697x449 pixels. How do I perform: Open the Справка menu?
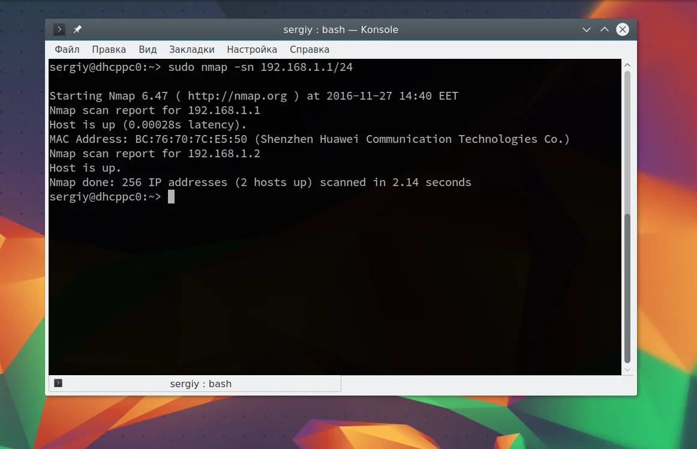point(310,49)
